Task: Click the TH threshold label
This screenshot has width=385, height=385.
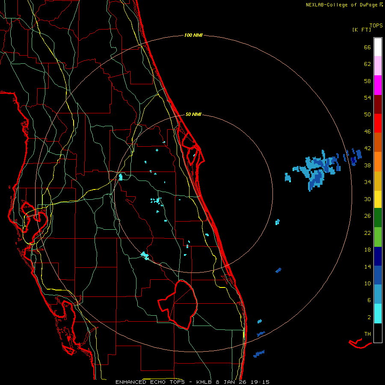Action: point(367,334)
